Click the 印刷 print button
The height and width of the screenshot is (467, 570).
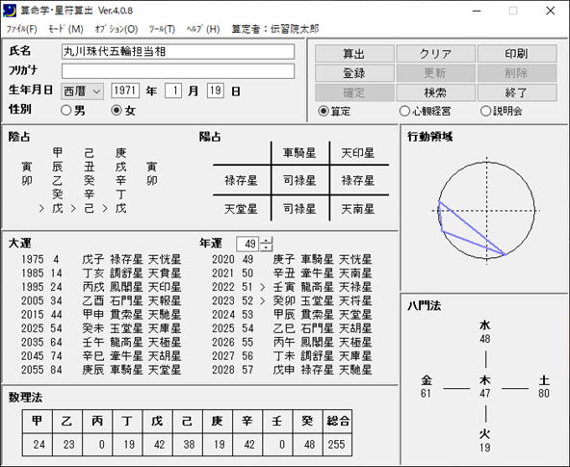(x=516, y=54)
